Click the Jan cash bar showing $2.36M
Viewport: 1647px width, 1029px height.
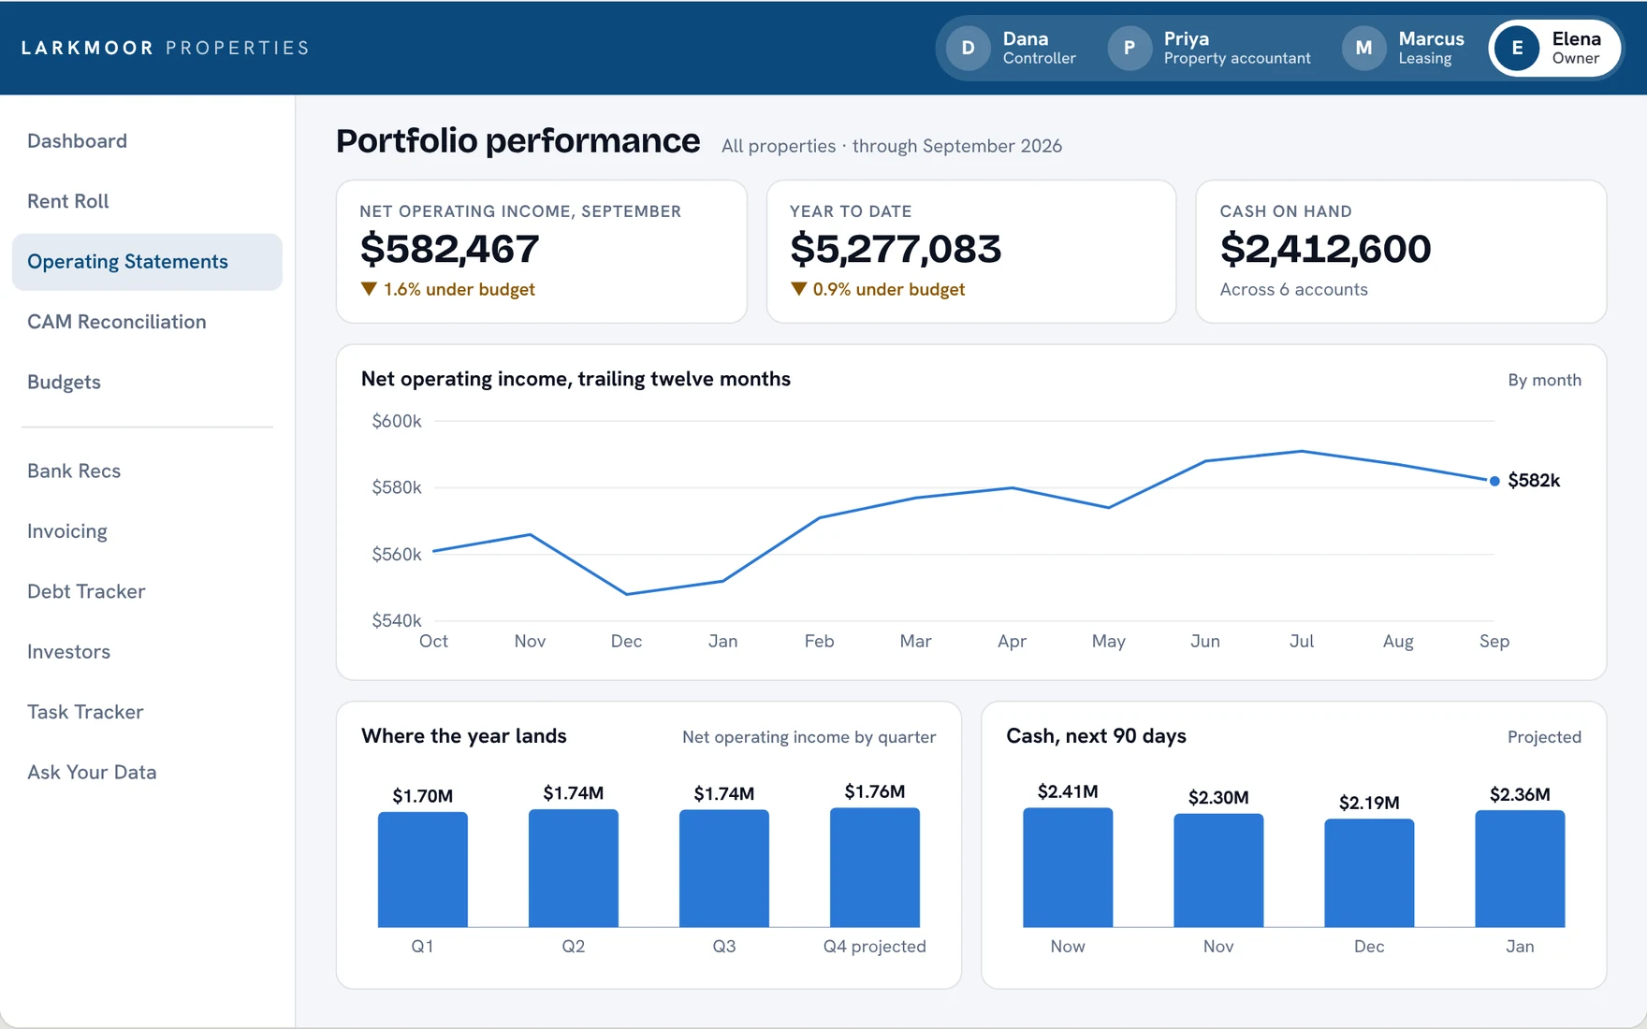click(x=1520, y=868)
